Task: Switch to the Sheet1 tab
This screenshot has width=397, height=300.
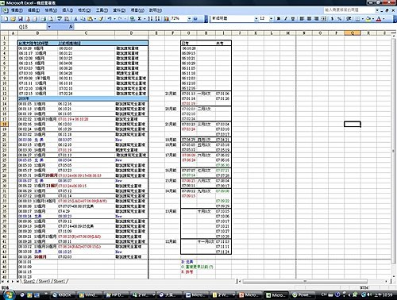Action: point(59,281)
